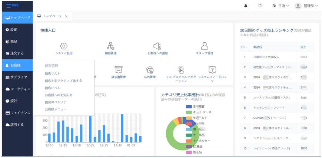Toggle the キーホルダー legend color swatch
Screen dimensions: 322x158
(189, 141)
